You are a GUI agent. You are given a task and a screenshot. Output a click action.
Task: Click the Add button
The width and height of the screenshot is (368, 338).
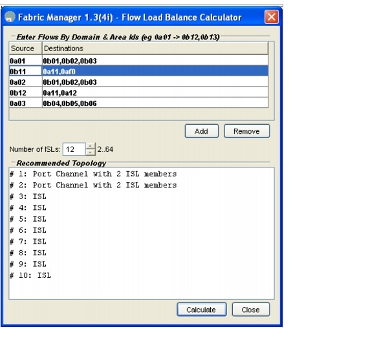pyautogui.click(x=202, y=131)
